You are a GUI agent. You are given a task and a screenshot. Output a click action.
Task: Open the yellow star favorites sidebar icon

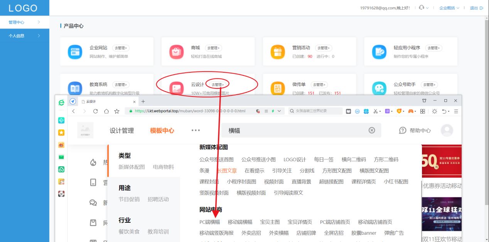click(x=61, y=133)
